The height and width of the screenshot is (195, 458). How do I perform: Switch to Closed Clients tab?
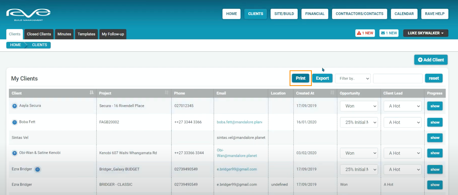pyautogui.click(x=39, y=34)
